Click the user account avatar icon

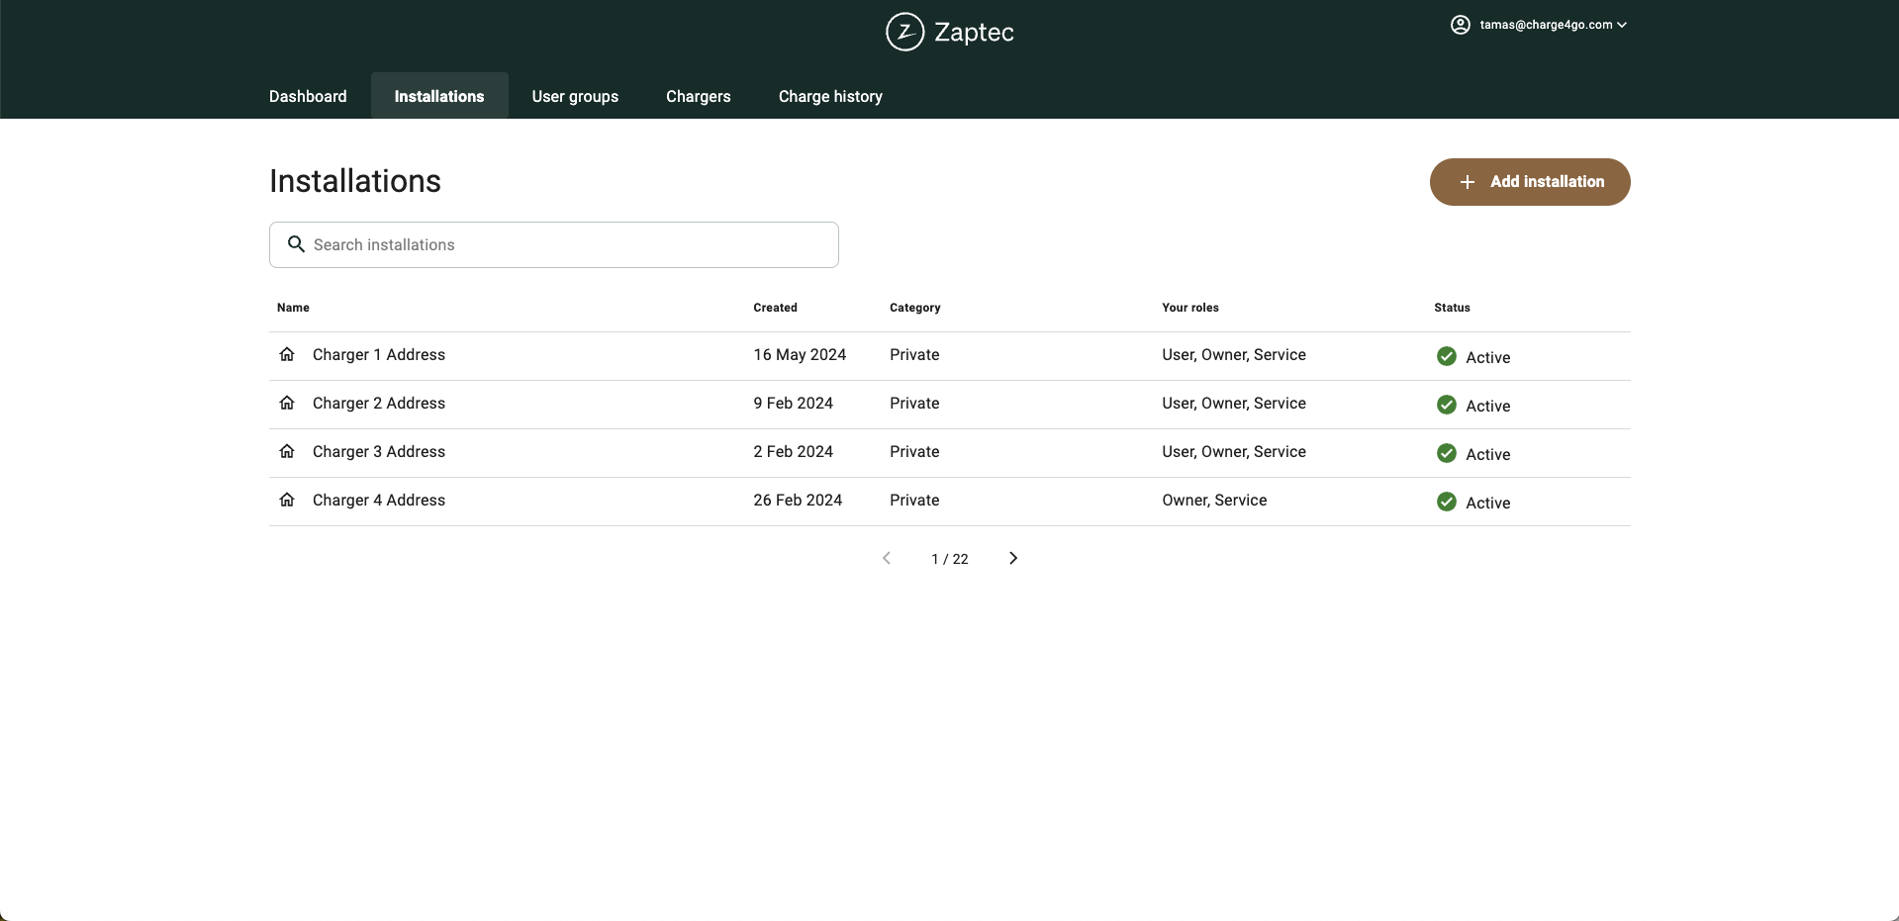pyautogui.click(x=1461, y=25)
